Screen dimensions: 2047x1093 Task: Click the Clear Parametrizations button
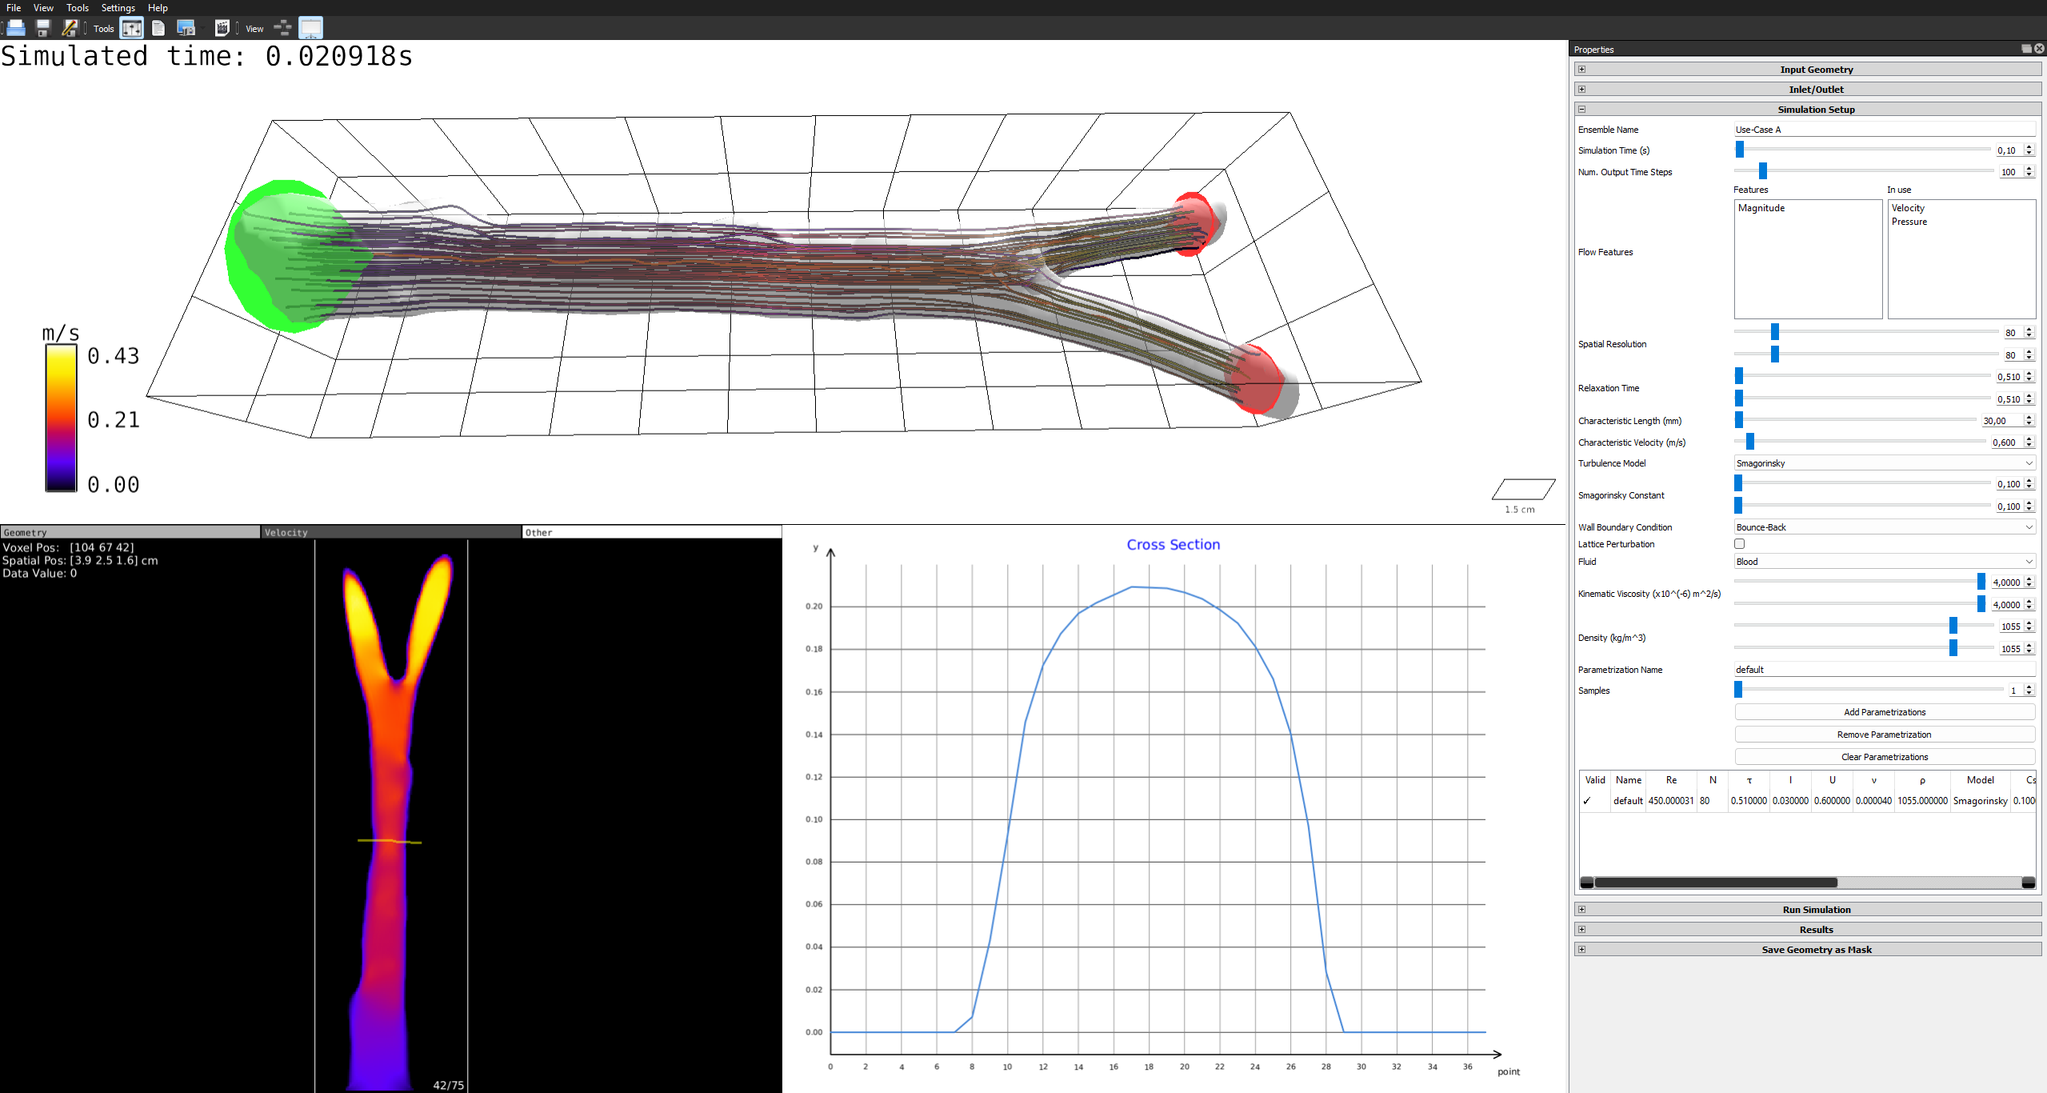(x=1884, y=757)
